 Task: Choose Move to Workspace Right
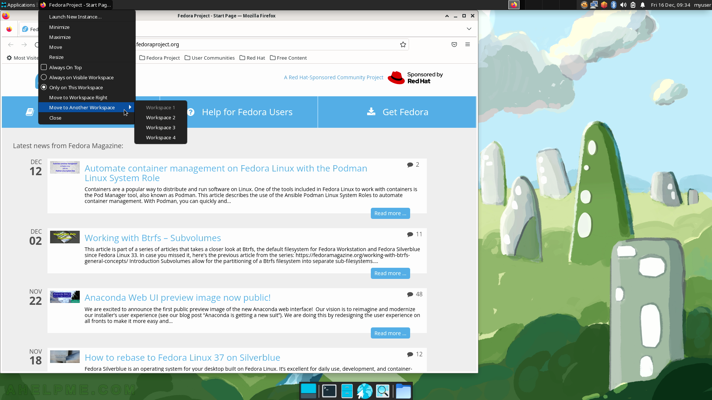coord(87,97)
